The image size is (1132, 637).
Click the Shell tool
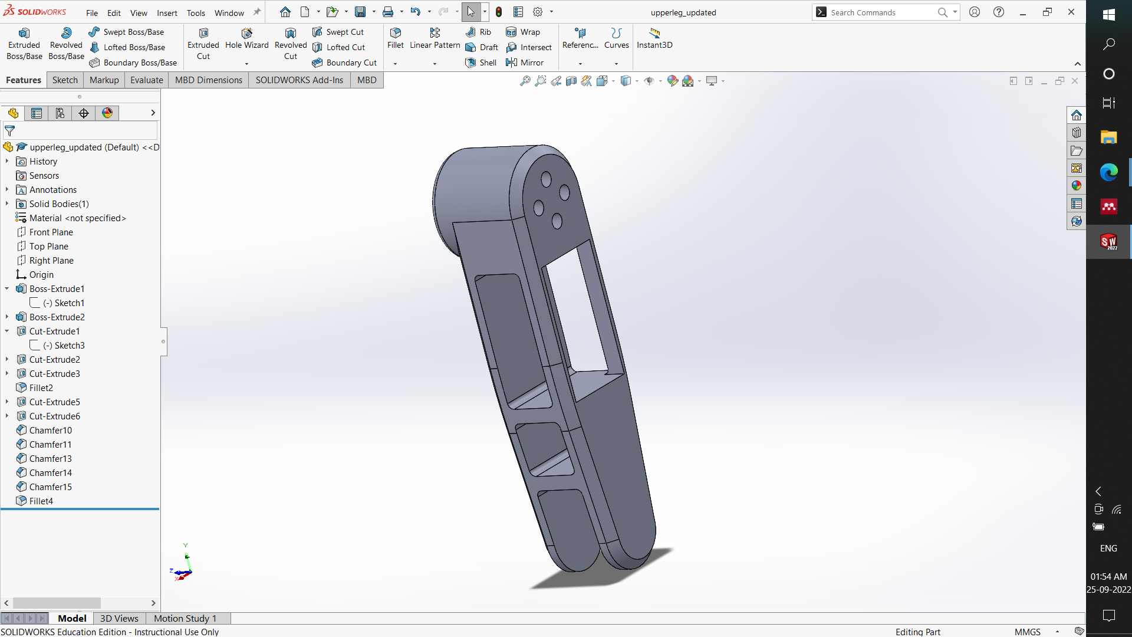click(481, 63)
